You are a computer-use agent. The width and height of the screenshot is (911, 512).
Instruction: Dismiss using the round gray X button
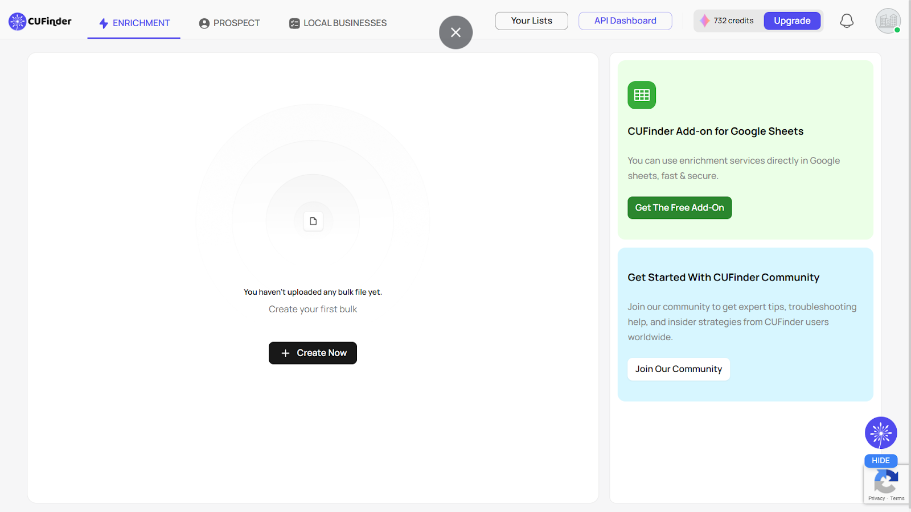click(455, 32)
